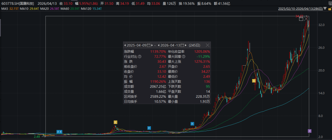Select the MA5 indicator label
This screenshot has width=332, height=140.
point(9,8)
